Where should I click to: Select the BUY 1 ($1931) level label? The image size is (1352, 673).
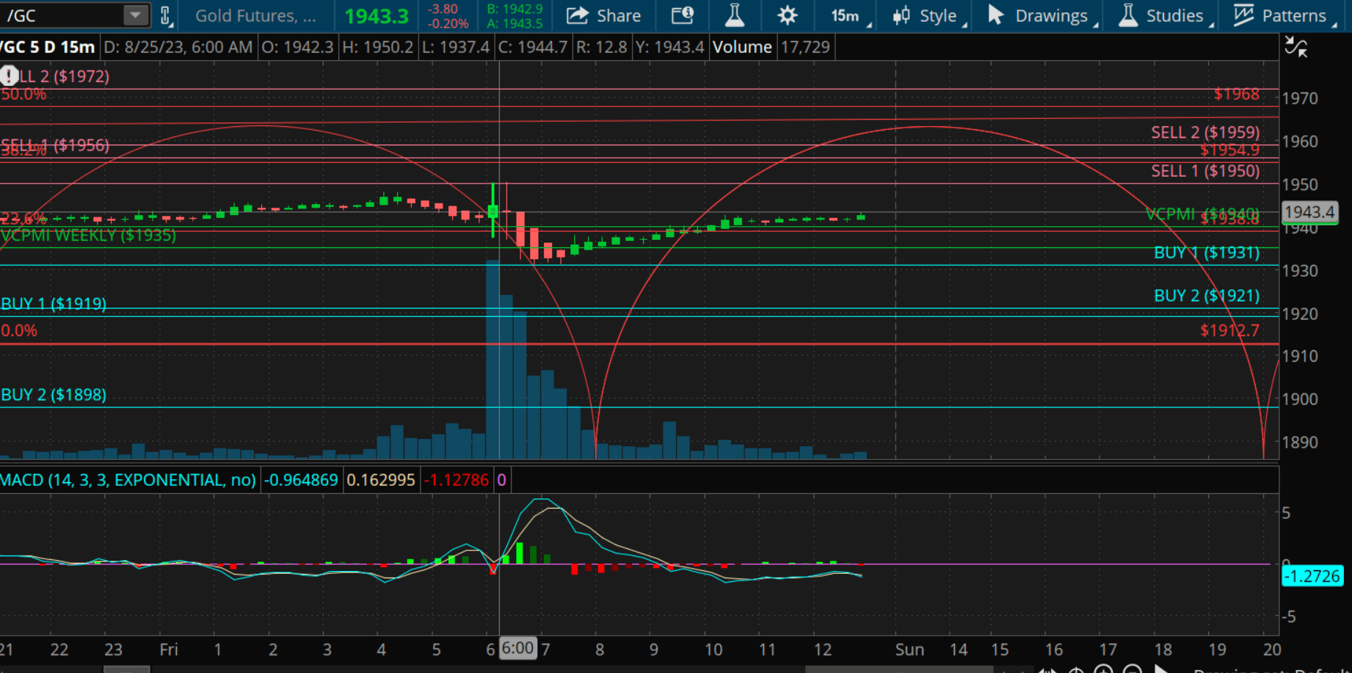[x=1207, y=252]
